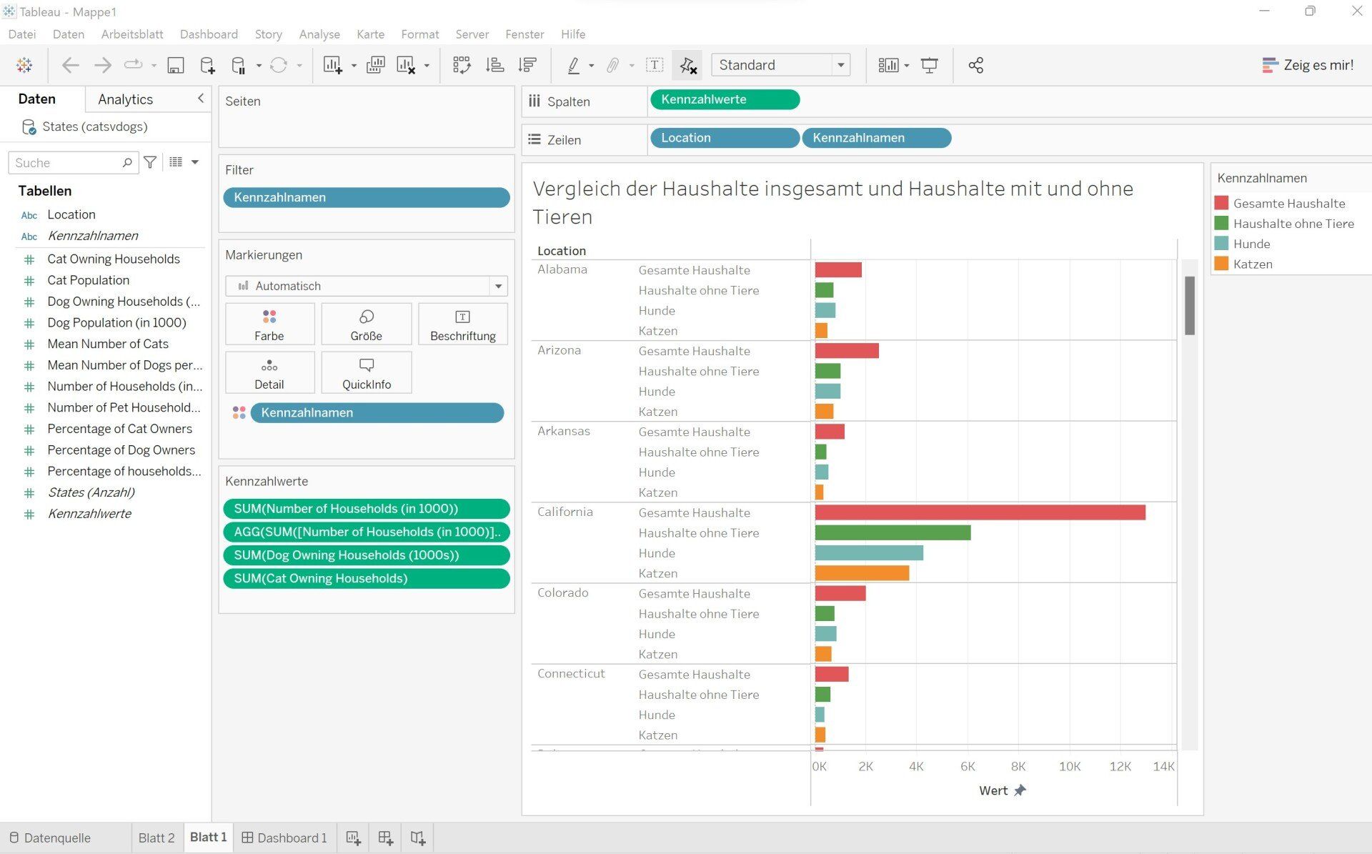
Task: Open the Analyse menu
Action: [x=319, y=34]
